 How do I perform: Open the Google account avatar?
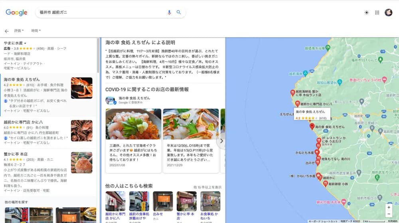(x=388, y=13)
